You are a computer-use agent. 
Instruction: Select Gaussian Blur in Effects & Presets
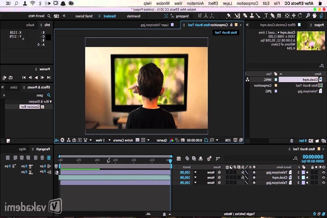(30, 106)
